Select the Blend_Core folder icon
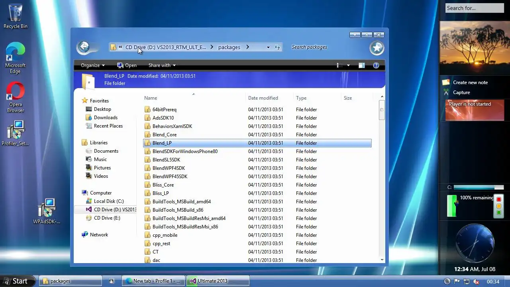This screenshot has height=287, width=510. point(147,134)
